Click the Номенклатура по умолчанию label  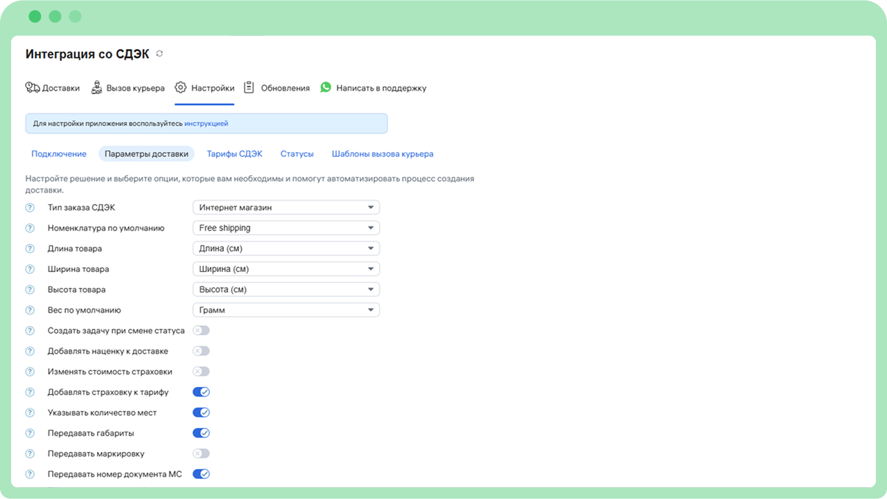tap(106, 228)
